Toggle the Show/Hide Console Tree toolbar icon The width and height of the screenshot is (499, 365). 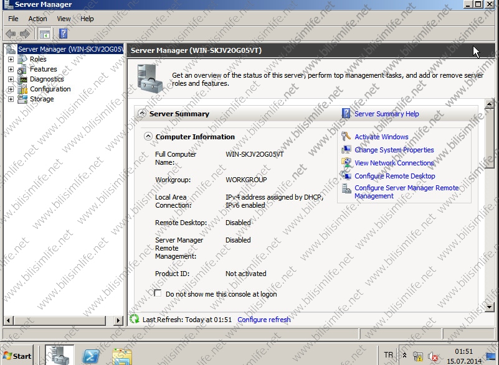point(45,34)
